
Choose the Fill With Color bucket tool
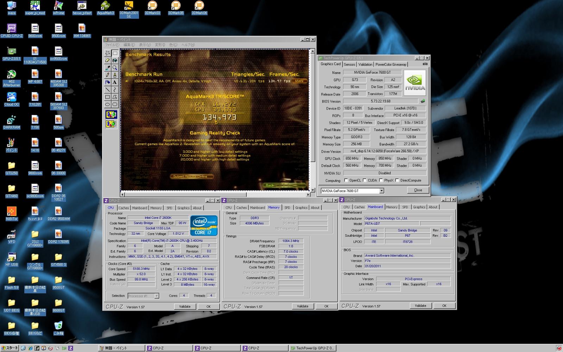[x=115, y=60]
